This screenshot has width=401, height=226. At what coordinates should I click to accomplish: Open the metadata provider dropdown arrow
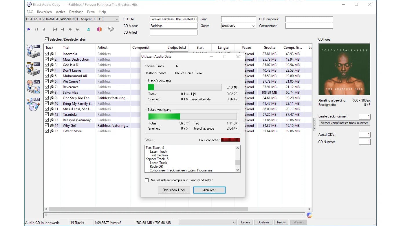click(105, 29)
